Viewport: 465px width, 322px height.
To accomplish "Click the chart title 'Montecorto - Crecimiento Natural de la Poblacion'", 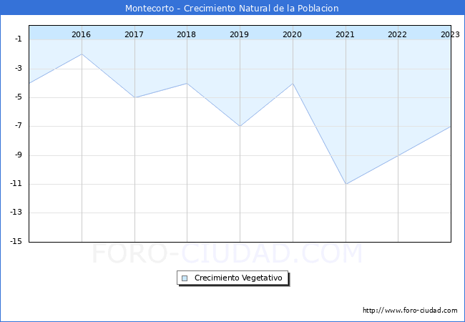I will pyautogui.click(x=232, y=8).
